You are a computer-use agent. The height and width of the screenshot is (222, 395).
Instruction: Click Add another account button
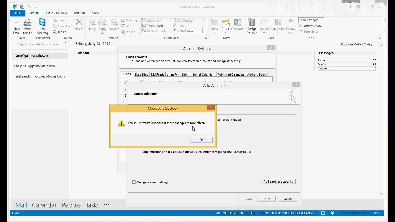point(279,182)
